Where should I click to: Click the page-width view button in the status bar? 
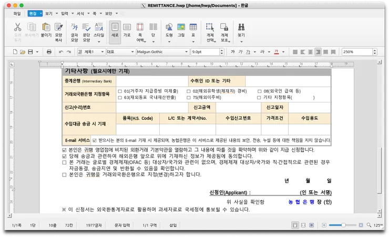coord(303,225)
